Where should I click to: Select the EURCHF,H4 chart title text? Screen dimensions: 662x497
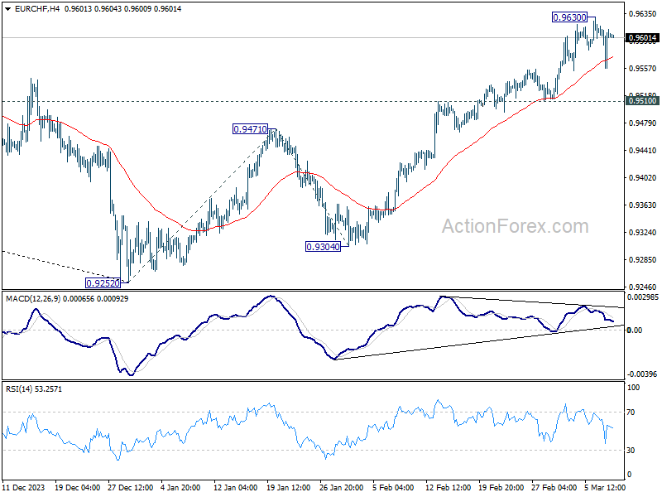pyautogui.click(x=37, y=9)
